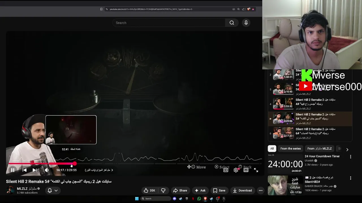Open Netflix from the taskbar

pos(193,198)
